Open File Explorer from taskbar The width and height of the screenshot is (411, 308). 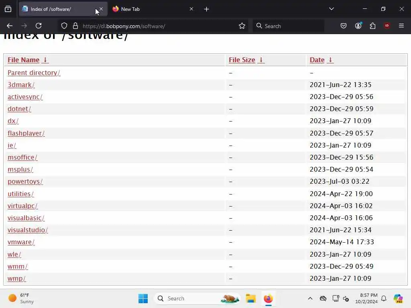[250, 298]
